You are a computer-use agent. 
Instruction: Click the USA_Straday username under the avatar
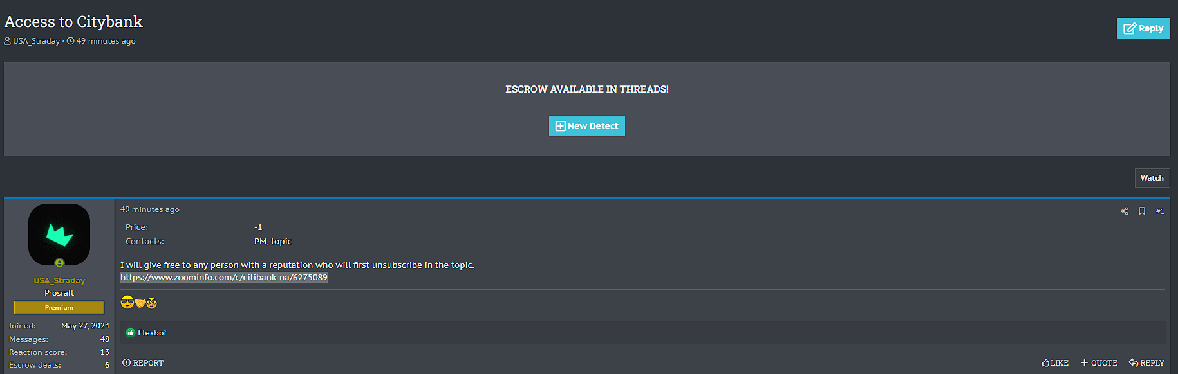pyautogui.click(x=59, y=281)
